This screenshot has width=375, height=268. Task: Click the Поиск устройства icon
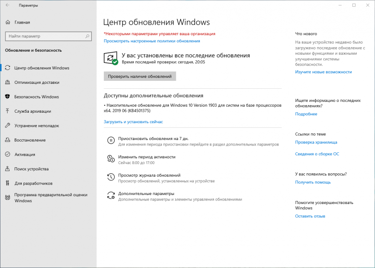click(x=7, y=169)
